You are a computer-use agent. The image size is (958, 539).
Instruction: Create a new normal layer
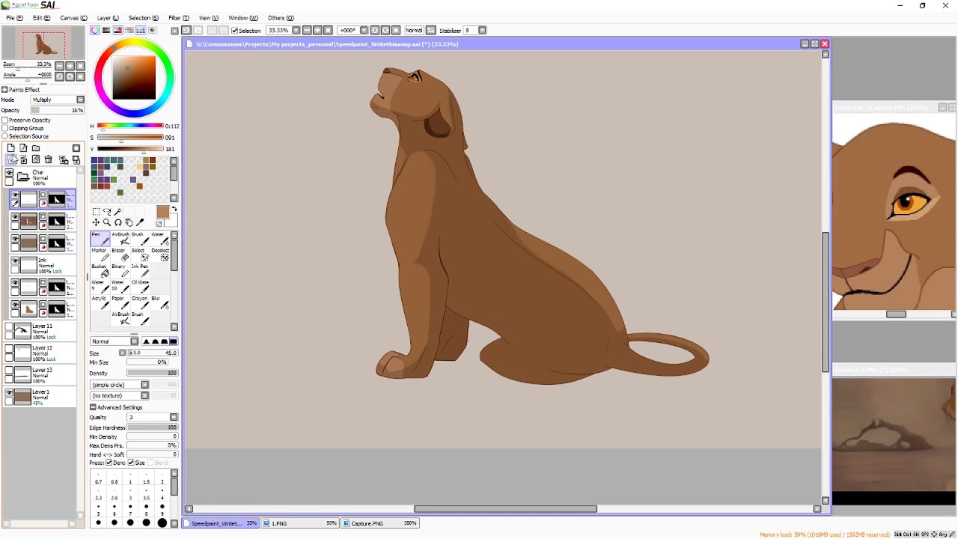pyautogui.click(x=10, y=148)
